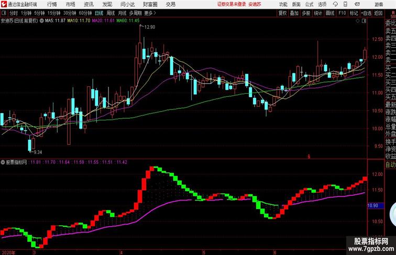Open the 财富圈 menu
The image size is (396, 255).
pos(150,4)
